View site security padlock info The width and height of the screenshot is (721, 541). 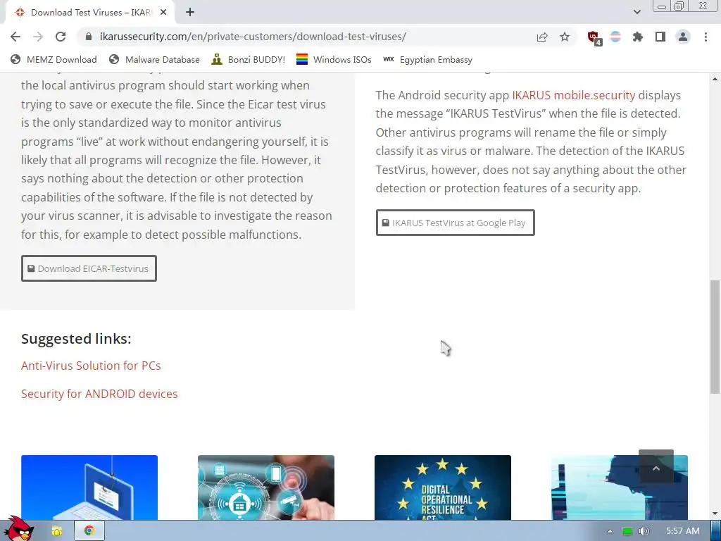click(x=89, y=37)
